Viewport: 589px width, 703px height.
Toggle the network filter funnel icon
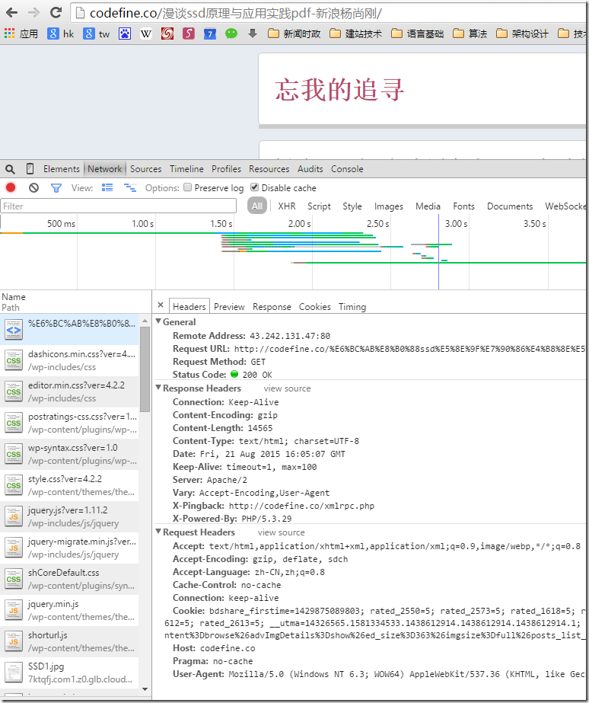pos(56,188)
